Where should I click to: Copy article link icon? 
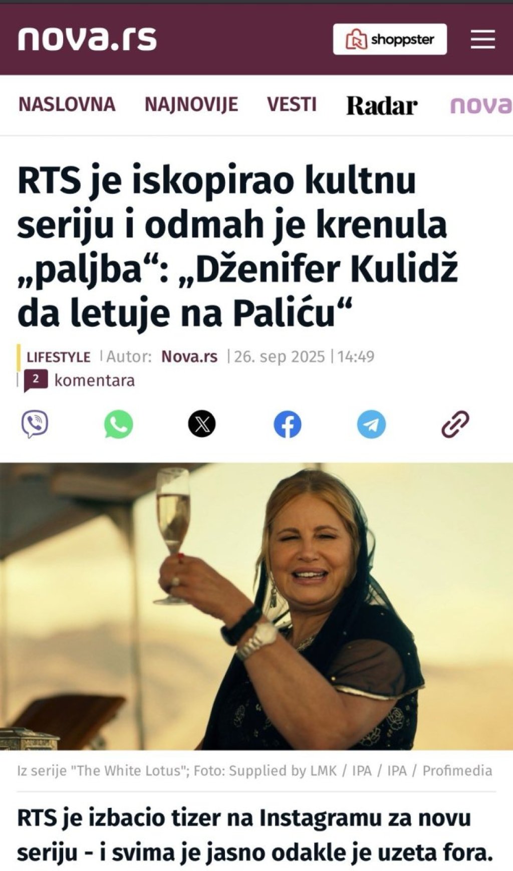click(455, 424)
